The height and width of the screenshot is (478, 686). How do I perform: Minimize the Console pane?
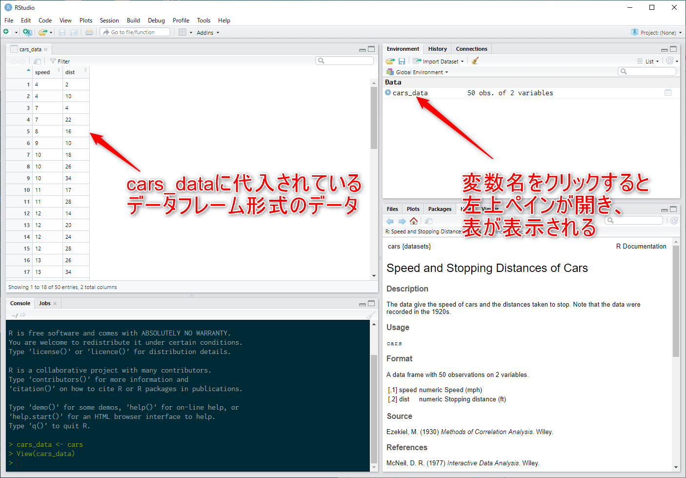click(x=363, y=304)
